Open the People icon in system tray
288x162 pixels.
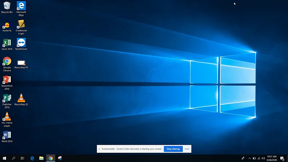point(243,158)
